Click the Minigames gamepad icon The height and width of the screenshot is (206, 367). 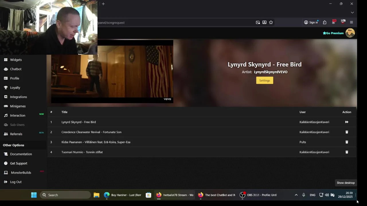point(6,106)
